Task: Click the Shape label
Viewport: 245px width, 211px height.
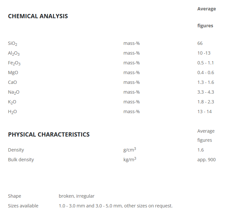Action: point(14,196)
